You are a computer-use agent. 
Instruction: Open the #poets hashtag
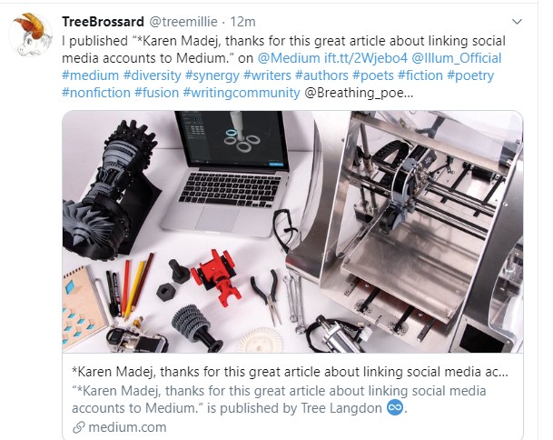[373, 75]
